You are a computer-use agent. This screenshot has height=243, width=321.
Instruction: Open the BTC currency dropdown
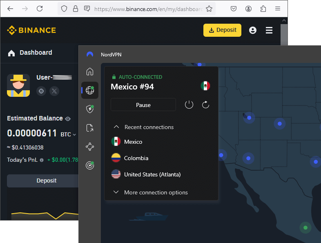pyautogui.click(x=68, y=134)
